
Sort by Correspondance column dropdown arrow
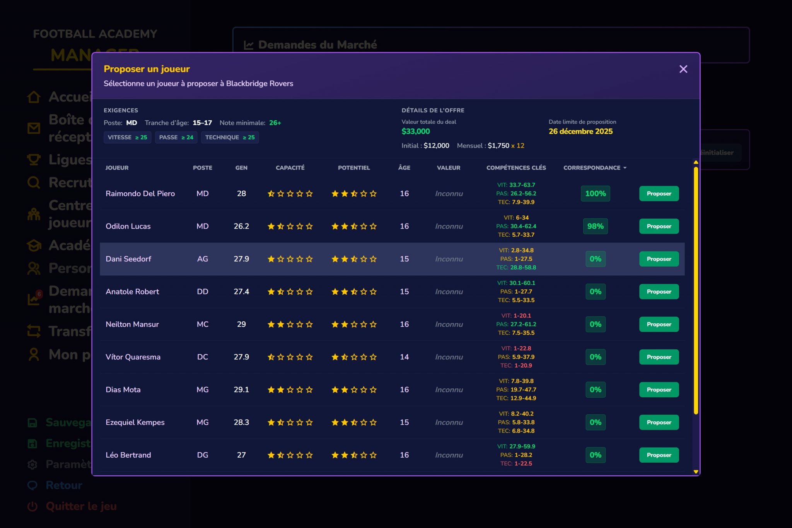[x=625, y=168]
